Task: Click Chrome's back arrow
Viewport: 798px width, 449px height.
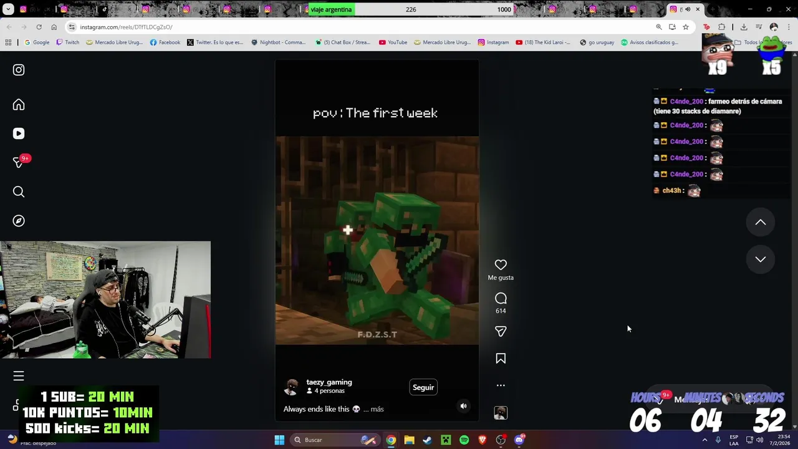Action: pyautogui.click(x=9, y=27)
